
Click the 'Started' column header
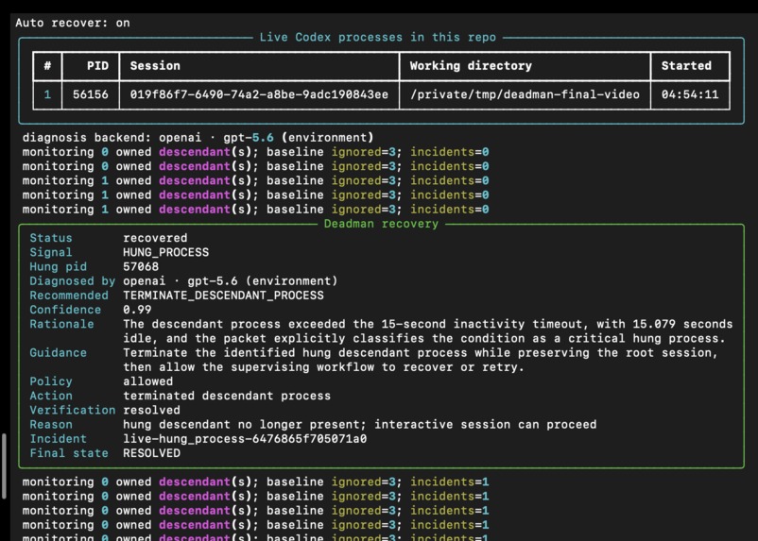pyautogui.click(x=686, y=66)
